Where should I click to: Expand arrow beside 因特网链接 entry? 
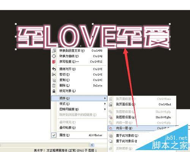(x=105, y=109)
